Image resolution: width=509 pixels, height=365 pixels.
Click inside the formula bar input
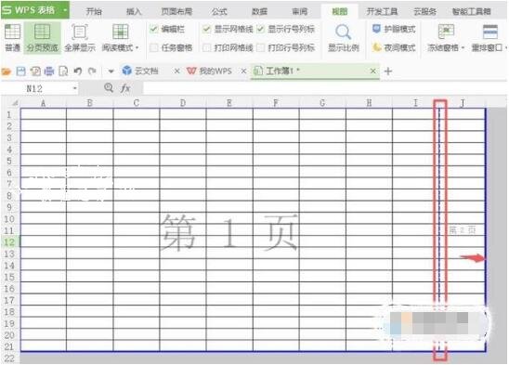pos(324,88)
